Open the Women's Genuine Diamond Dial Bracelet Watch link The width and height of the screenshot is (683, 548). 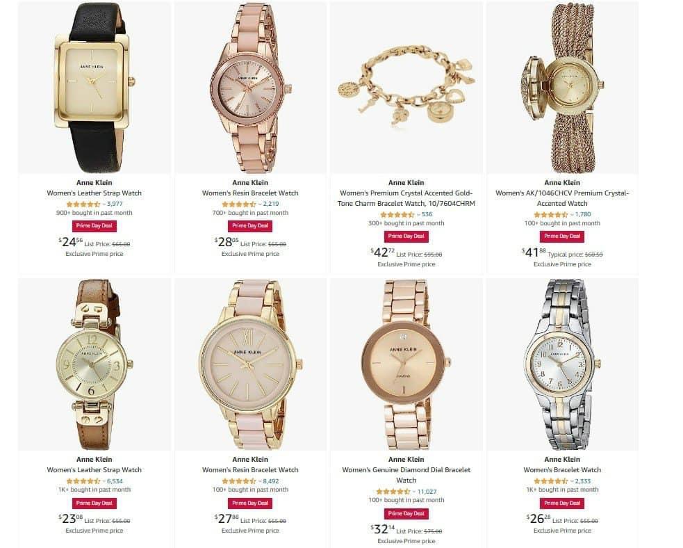point(406,475)
